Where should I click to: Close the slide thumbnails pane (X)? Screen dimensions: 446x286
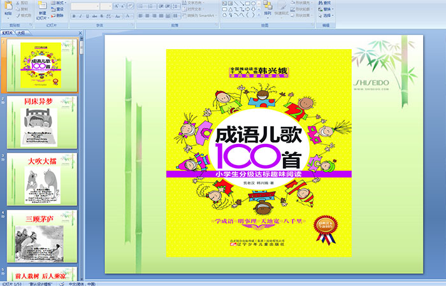tap(80, 33)
